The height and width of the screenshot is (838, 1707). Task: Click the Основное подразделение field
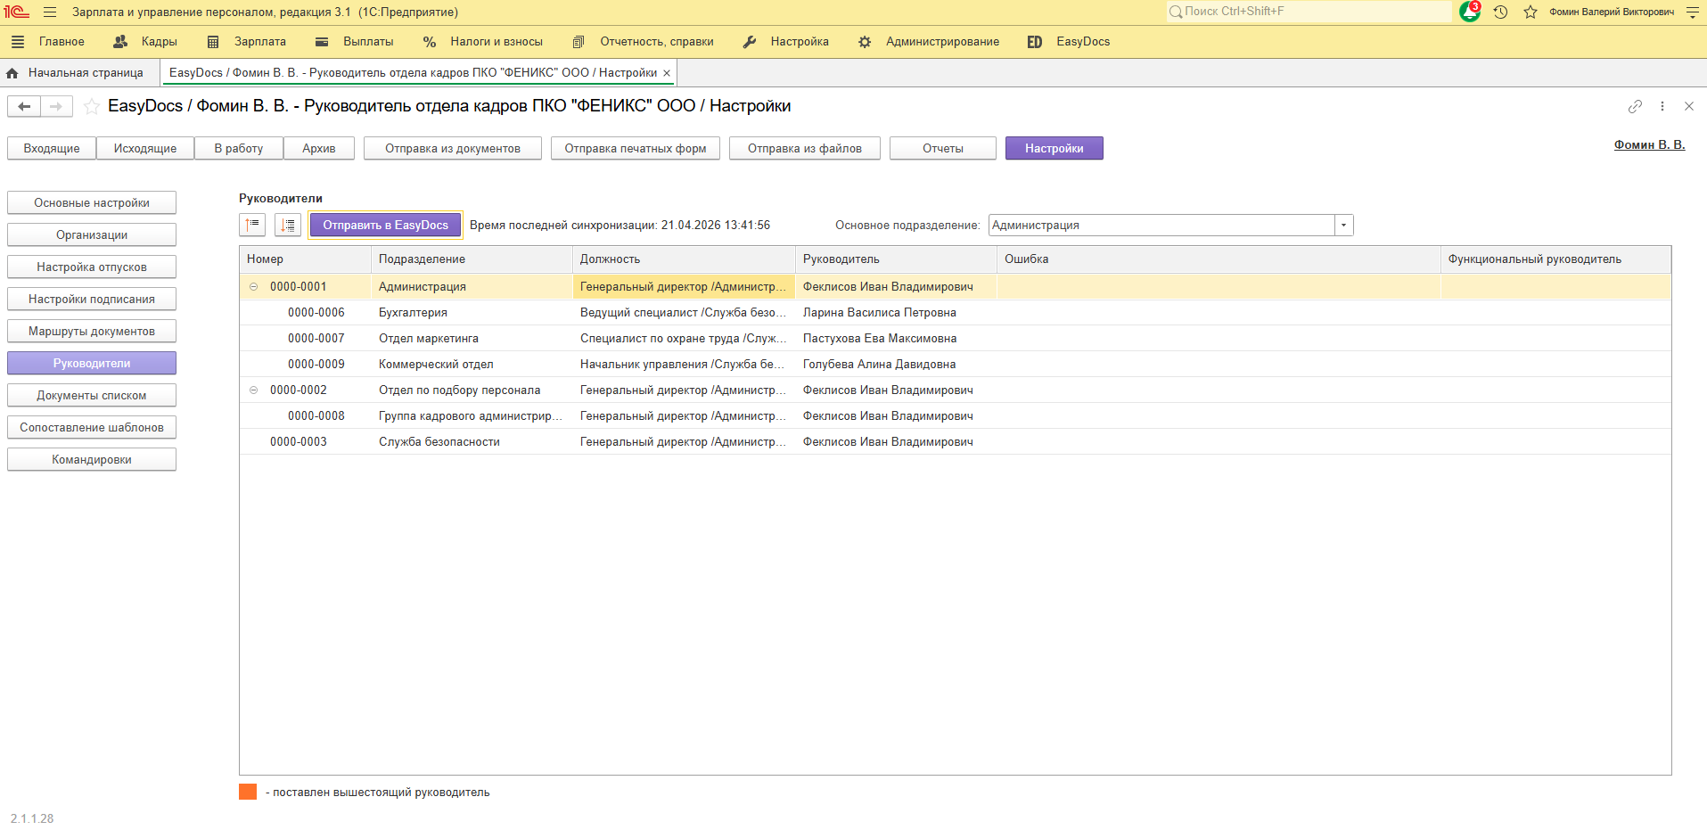tap(1161, 226)
